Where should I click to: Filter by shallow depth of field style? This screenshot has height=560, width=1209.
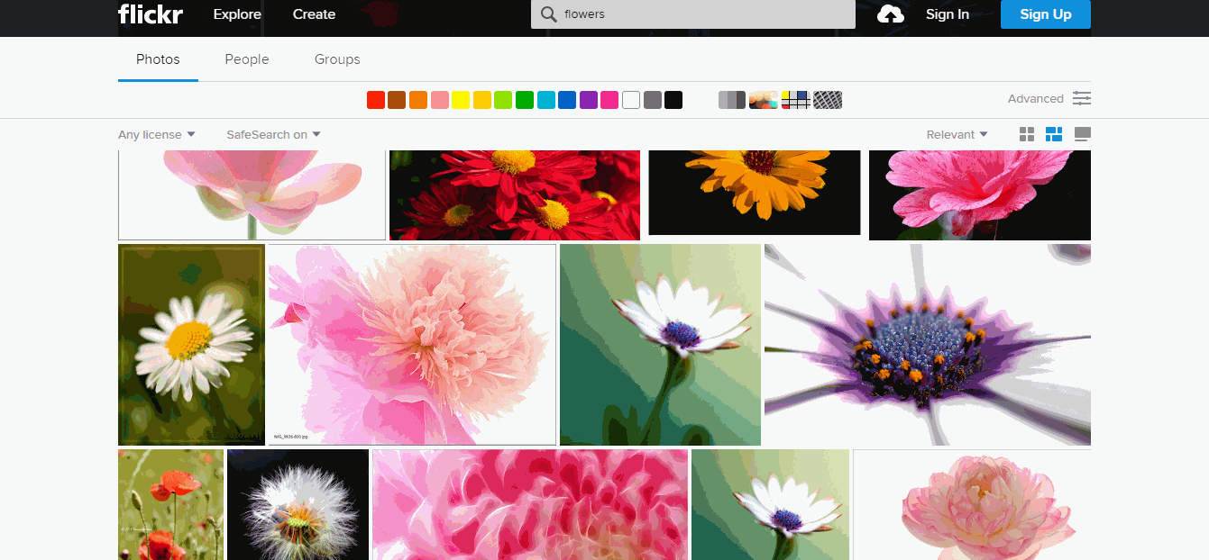(764, 100)
